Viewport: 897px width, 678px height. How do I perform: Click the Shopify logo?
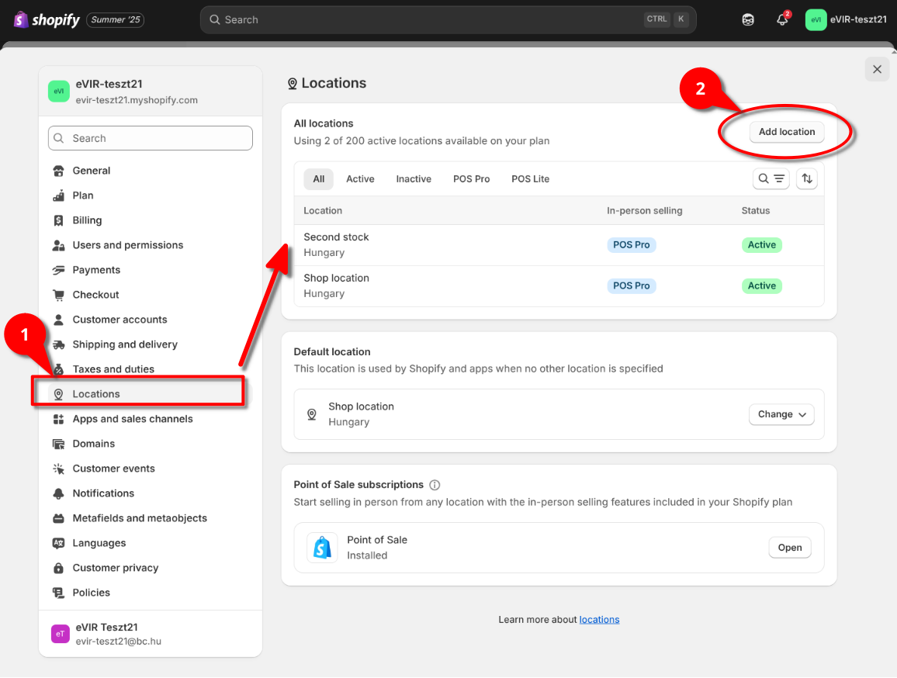click(47, 20)
